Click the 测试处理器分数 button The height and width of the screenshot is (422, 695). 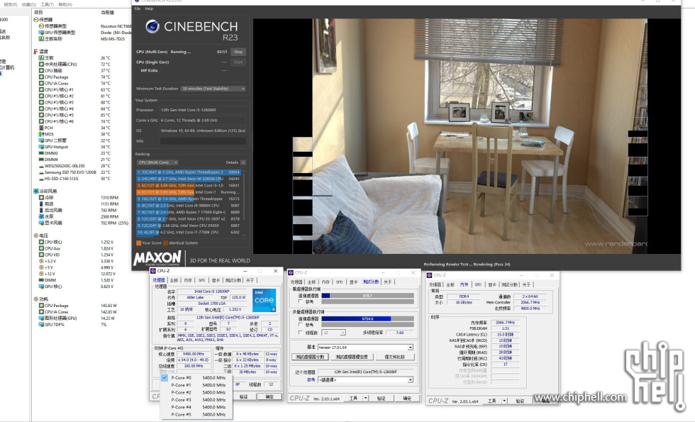pos(311,357)
